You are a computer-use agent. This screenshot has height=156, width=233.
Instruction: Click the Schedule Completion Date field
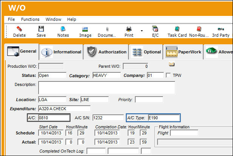pos(107,133)
